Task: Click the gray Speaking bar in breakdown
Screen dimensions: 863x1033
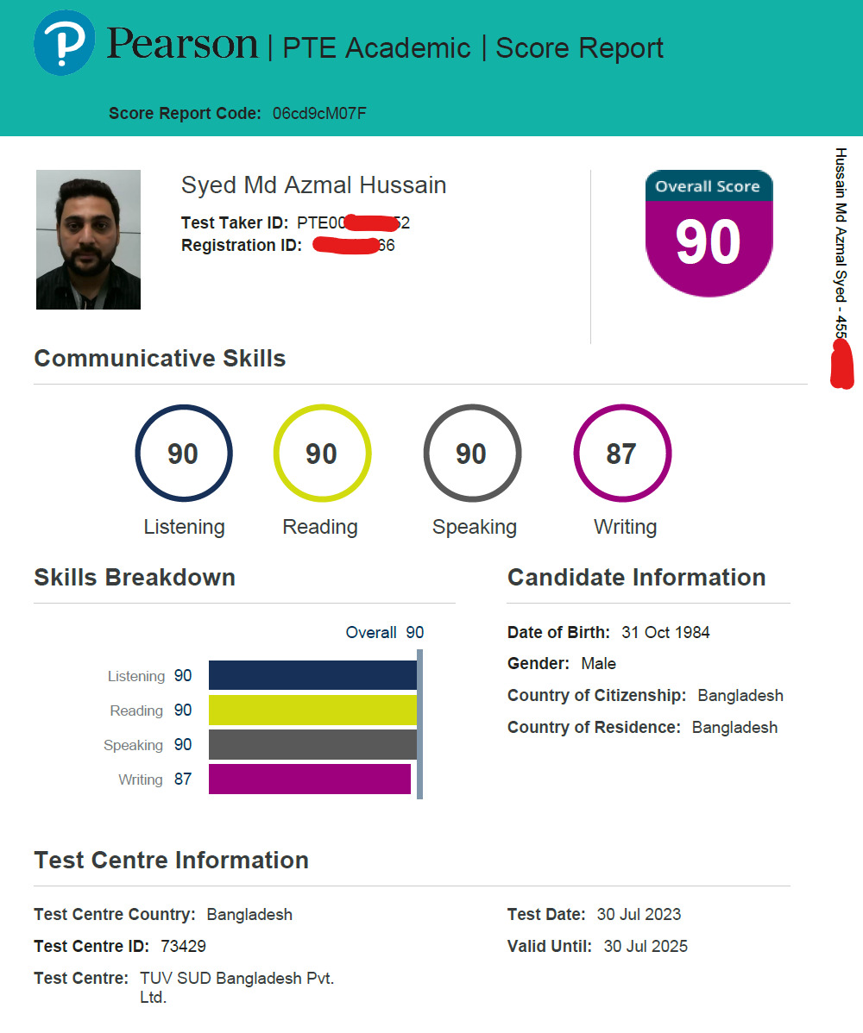Action: coord(312,744)
